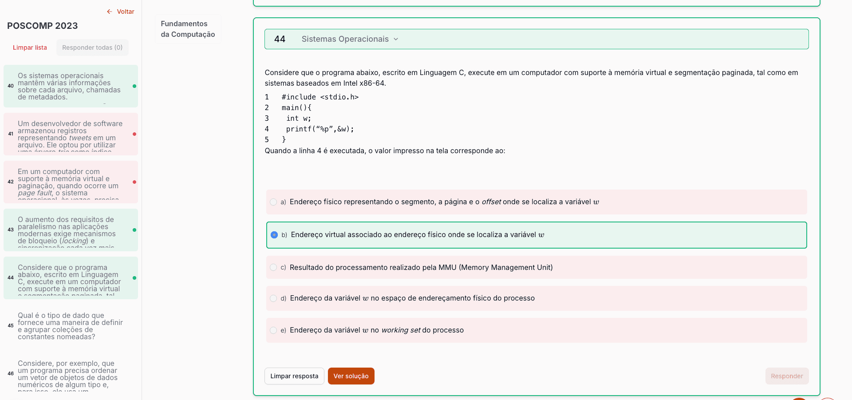Select option e about the working set
852x400 pixels.
coord(273,330)
